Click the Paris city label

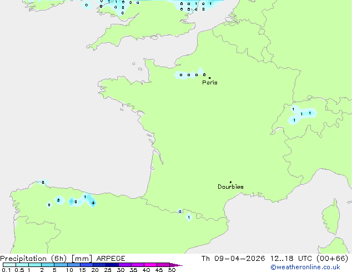point(210,83)
